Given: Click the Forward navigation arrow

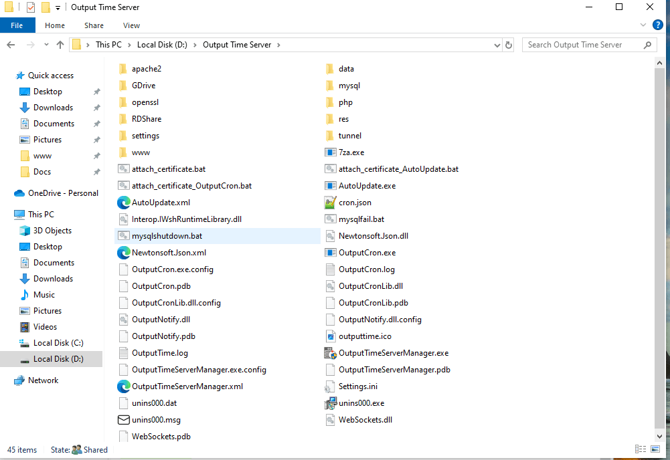Looking at the screenshot, I should click(x=30, y=45).
